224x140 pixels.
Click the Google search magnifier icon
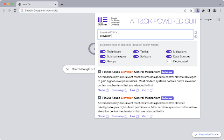[x=68, y=69]
